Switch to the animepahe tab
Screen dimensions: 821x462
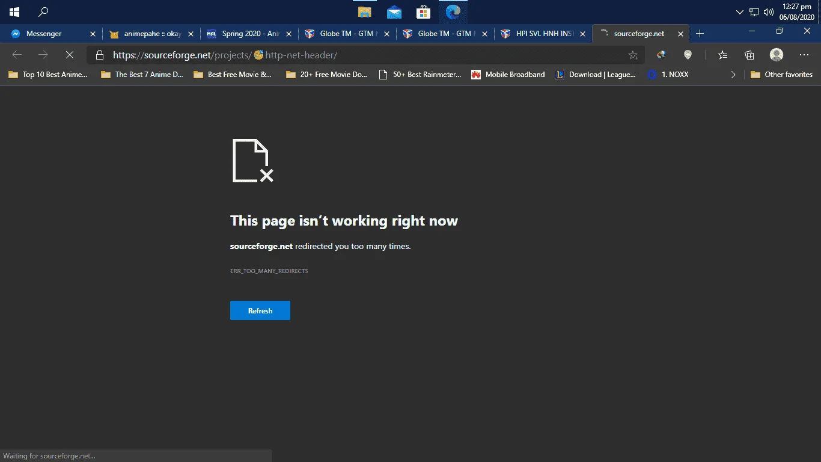(x=152, y=34)
